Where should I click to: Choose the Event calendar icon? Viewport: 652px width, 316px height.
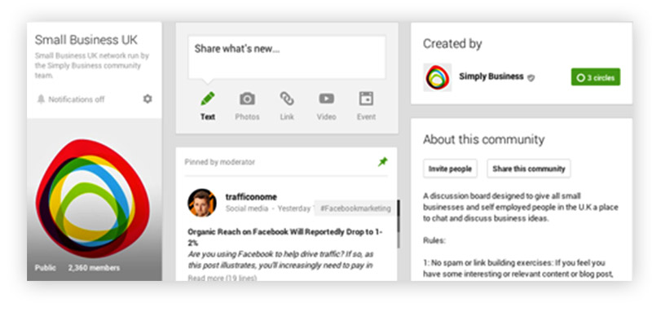(366, 99)
